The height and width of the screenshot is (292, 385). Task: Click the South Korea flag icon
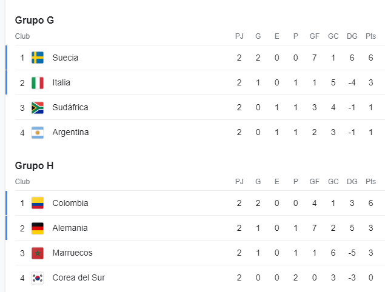tap(38, 278)
